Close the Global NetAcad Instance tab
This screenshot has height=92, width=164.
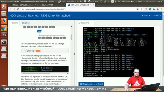pyautogui.click(x=36, y=5)
